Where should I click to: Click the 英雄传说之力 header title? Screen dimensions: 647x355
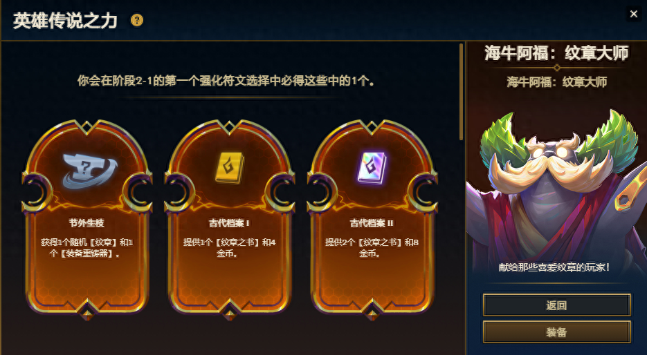[x=65, y=20]
